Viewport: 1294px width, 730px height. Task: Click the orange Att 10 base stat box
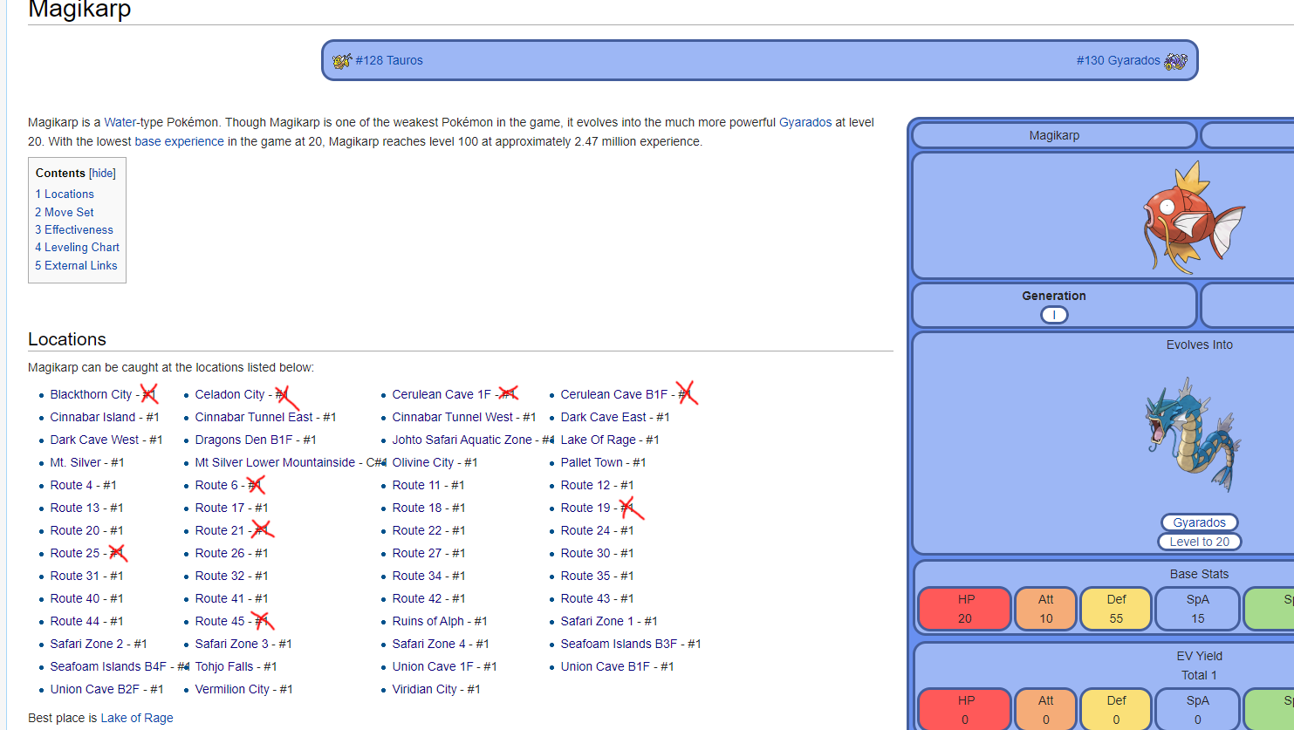1046,609
